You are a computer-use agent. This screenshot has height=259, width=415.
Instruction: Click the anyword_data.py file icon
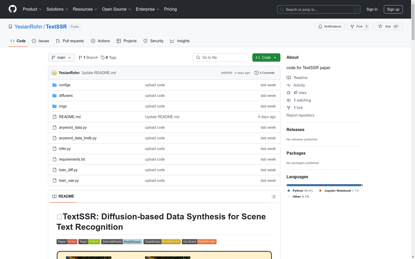(54, 127)
